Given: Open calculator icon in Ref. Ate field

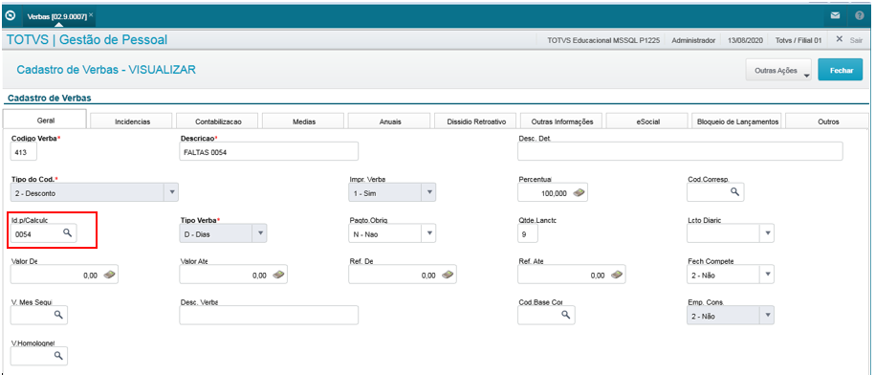Looking at the screenshot, I should [x=617, y=275].
